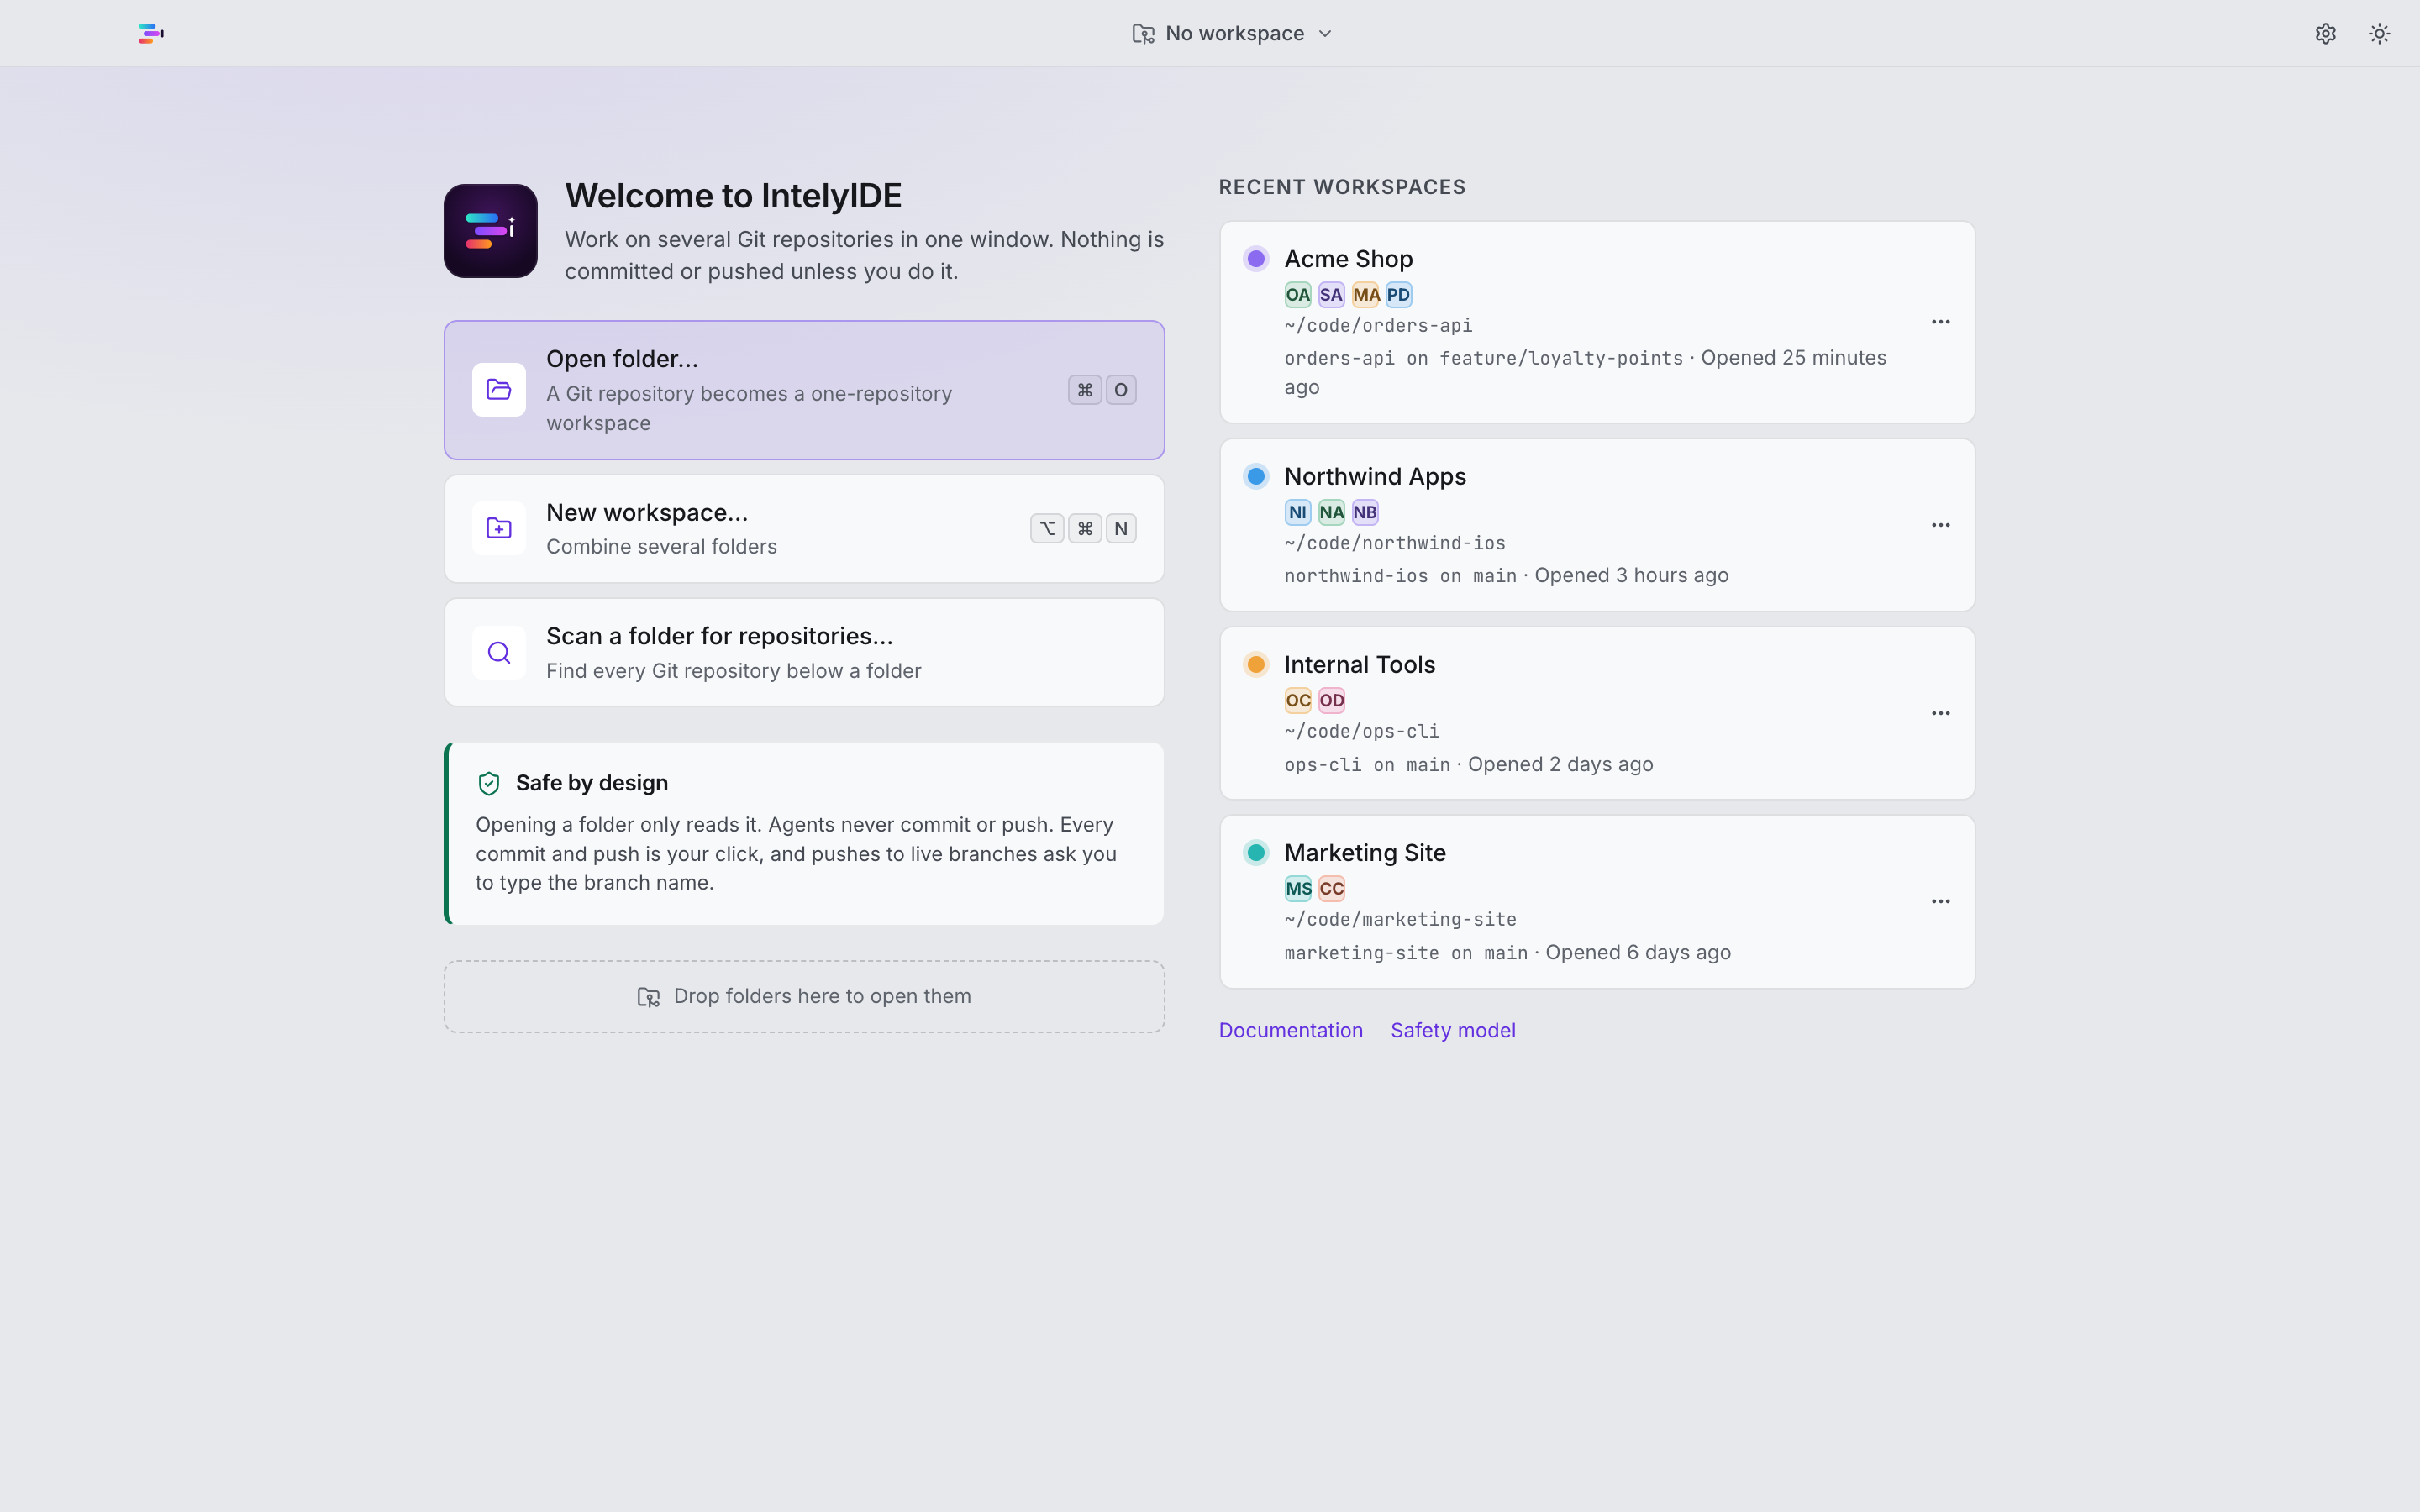2420x1512 pixels.
Task: Select the PD repository badge in Acme Shop
Action: point(1398,295)
